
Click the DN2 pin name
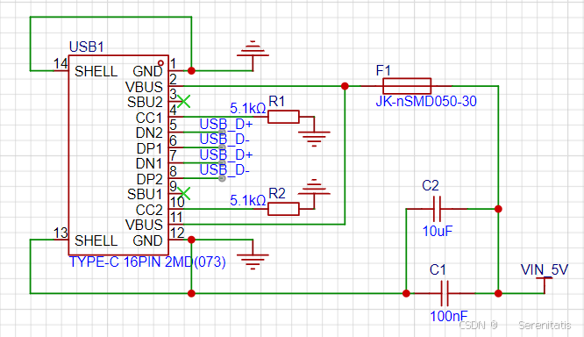point(149,133)
